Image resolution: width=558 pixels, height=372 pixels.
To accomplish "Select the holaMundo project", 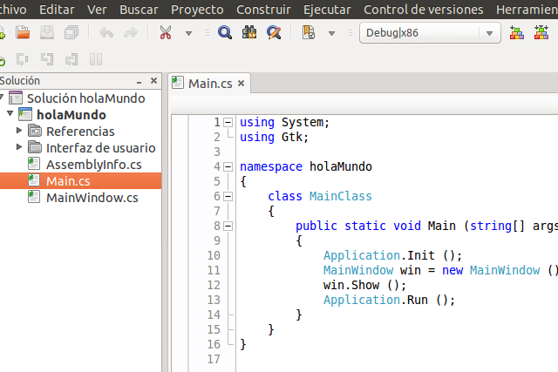I will tap(71, 115).
